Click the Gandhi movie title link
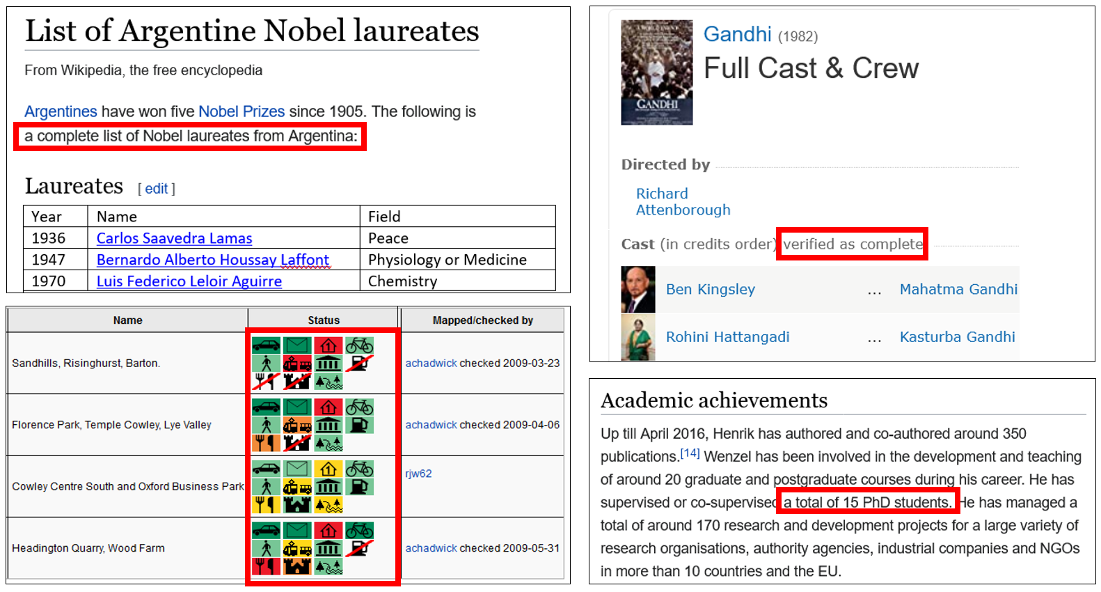The image size is (1101, 592). pyautogui.click(x=737, y=34)
